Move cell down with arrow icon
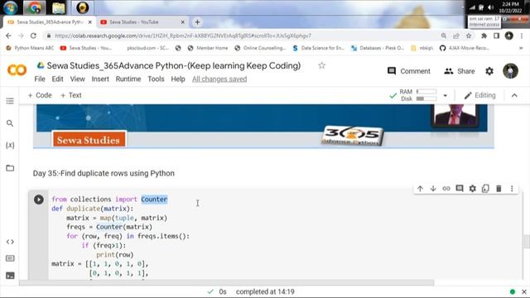 [433, 189]
